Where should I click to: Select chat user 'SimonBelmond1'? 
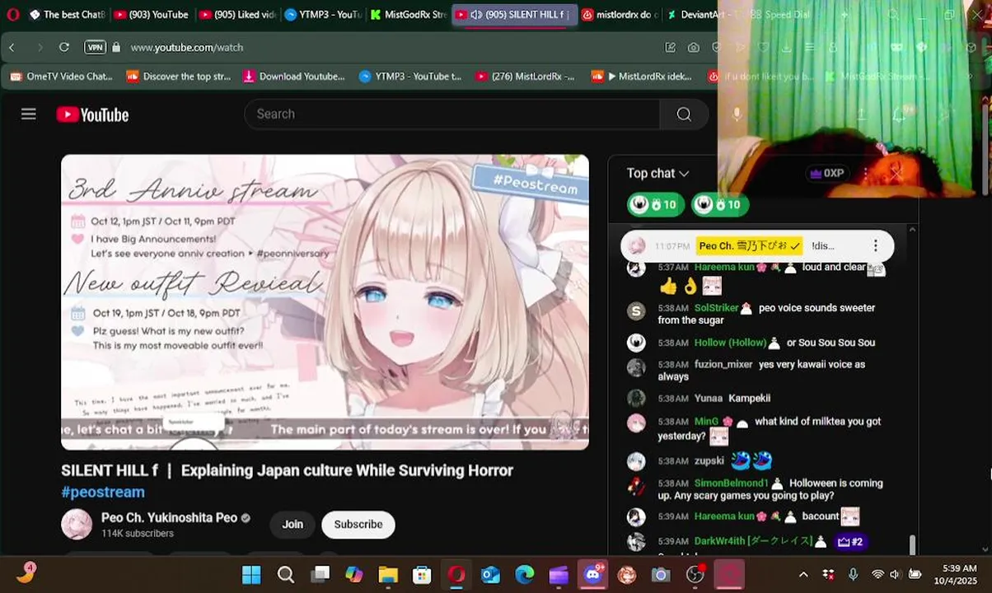731,483
